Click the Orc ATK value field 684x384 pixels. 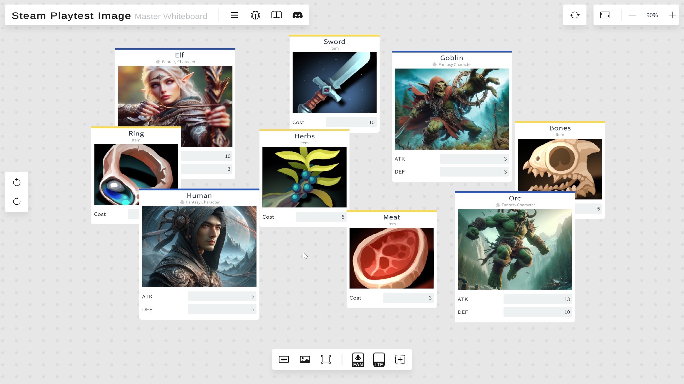(538, 299)
